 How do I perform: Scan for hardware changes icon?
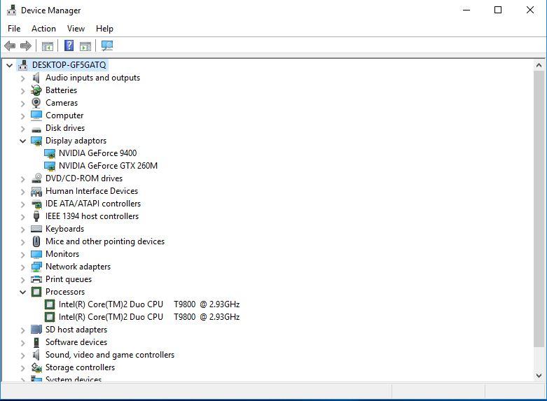coord(107,45)
